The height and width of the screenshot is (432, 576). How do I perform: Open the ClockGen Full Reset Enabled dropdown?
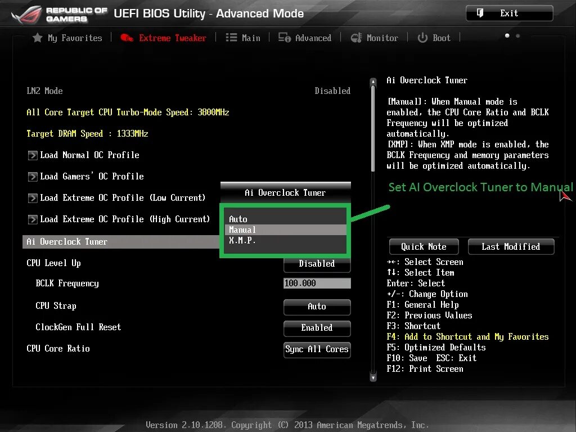tap(317, 328)
